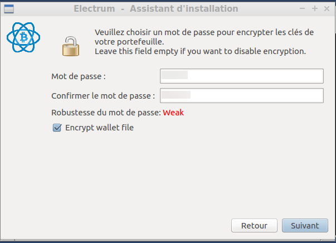Click the red Weak strength indicator

(173, 113)
